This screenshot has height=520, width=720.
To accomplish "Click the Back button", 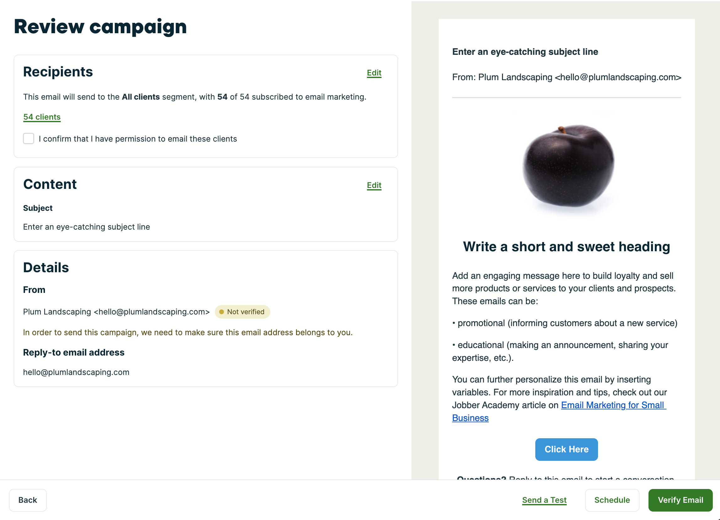I will 28,500.
